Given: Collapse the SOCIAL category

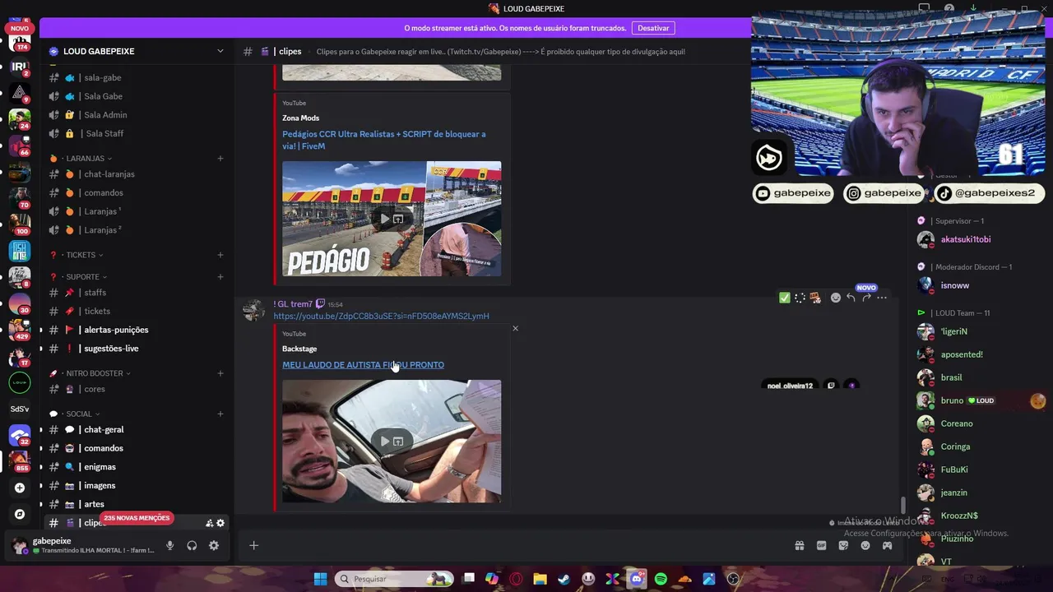Looking at the screenshot, I should click(x=79, y=414).
